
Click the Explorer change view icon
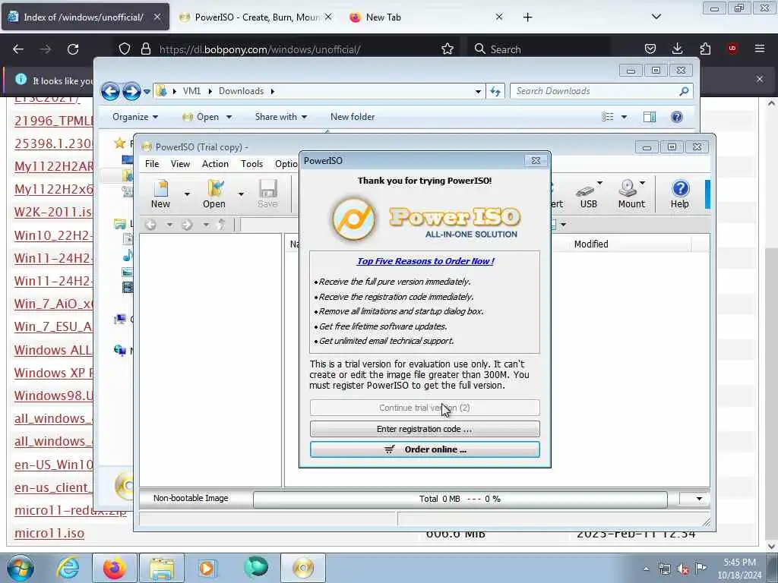coord(607,117)
